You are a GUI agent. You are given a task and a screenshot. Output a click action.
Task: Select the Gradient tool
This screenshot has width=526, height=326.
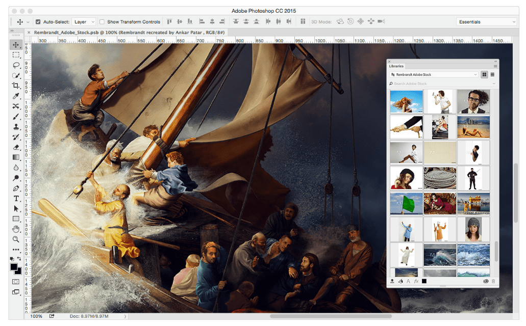click(x=17, y=157)
